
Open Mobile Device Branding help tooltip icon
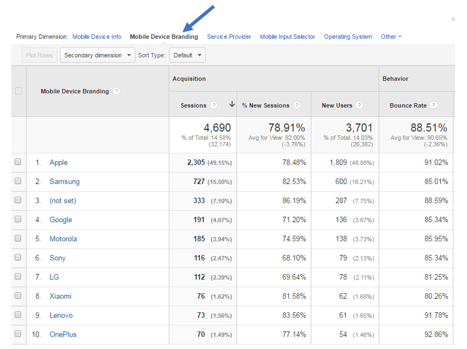(117, 91)
